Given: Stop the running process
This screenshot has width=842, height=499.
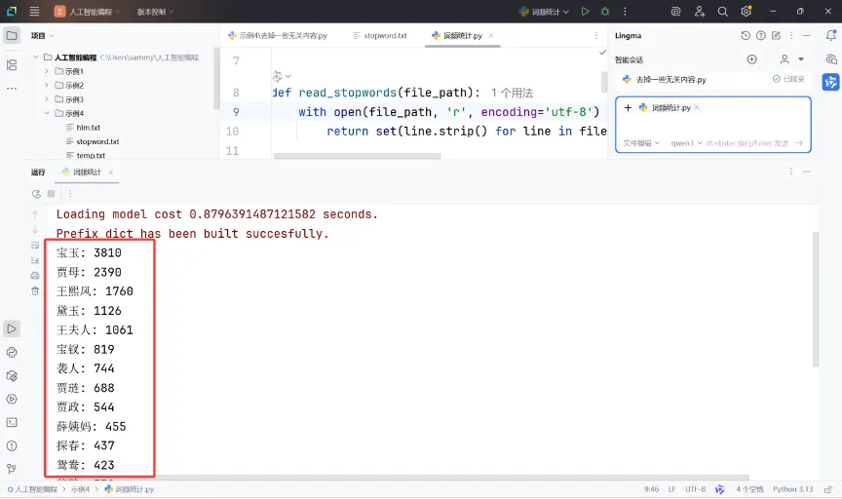Looking at the screenshot, I should pyautogui.click(x=51, y=194).
